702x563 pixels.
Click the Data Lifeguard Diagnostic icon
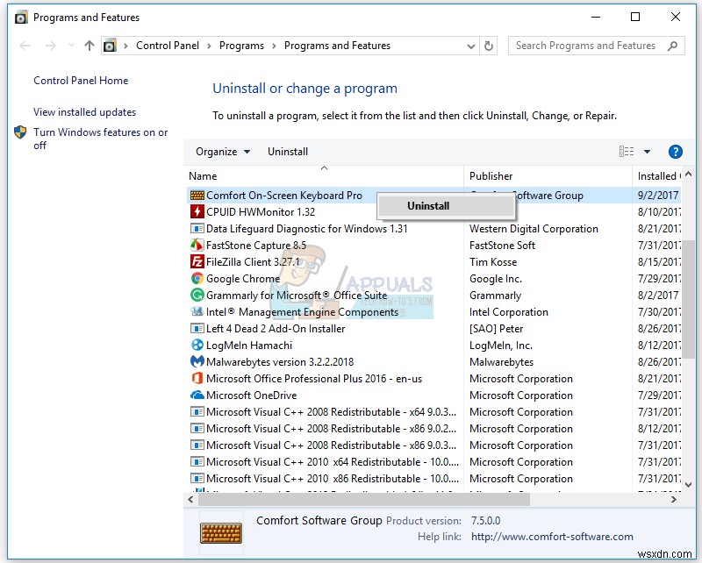197,229
